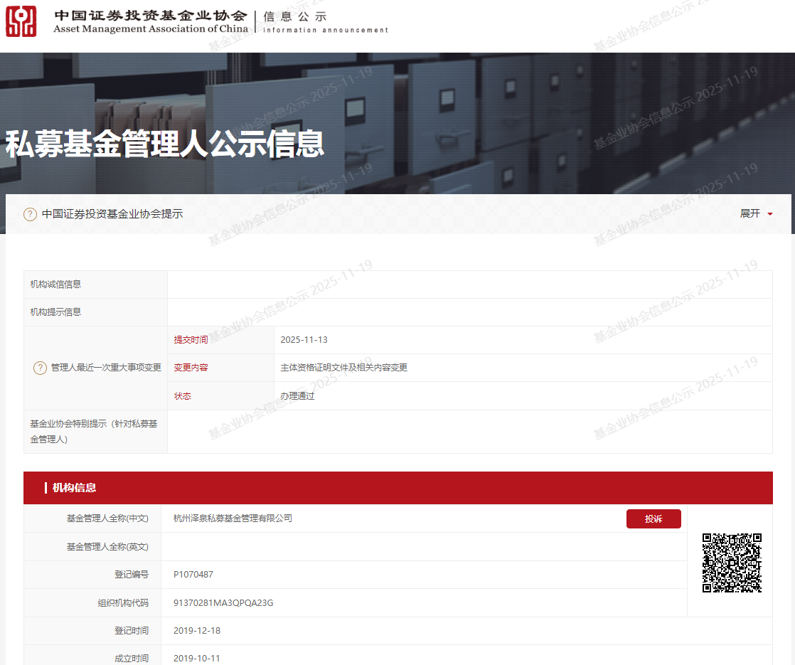Open 信息公示 in the page header
This screenshot has height=665, width=795.
coord(294,16)
